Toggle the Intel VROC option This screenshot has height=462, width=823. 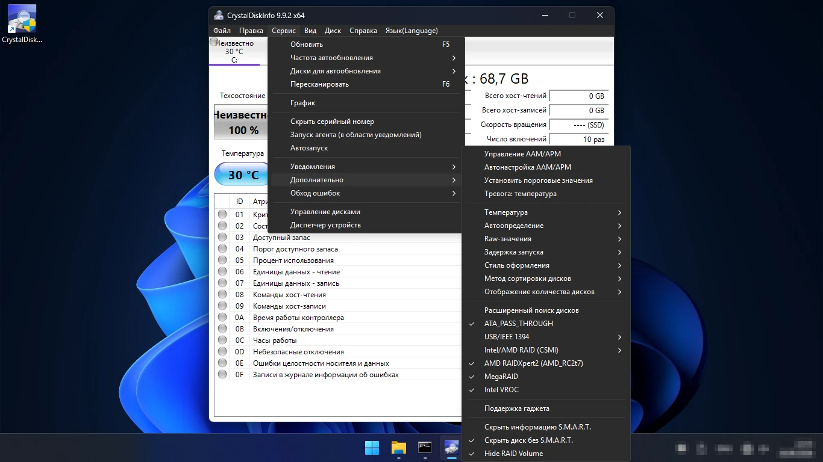546,390
